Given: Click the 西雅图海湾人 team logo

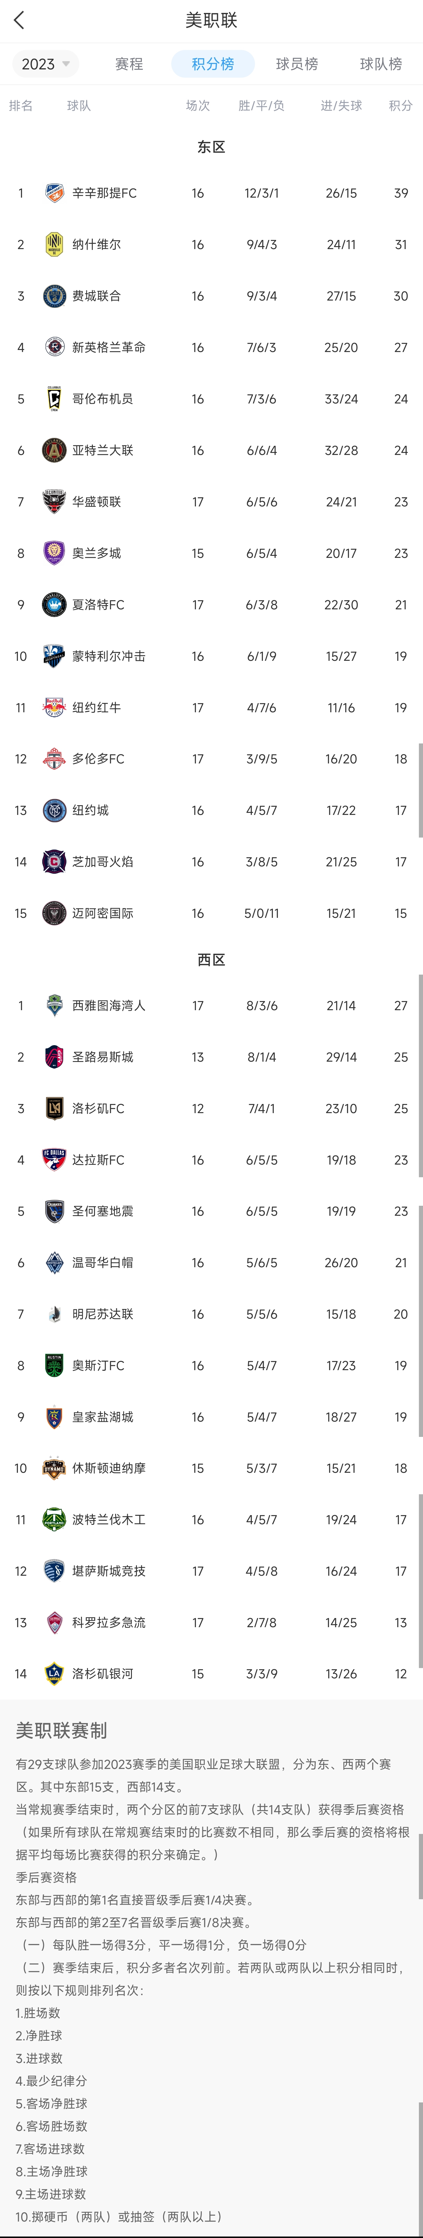Looking at the screenshot, I should click(x=54, y=1005).
